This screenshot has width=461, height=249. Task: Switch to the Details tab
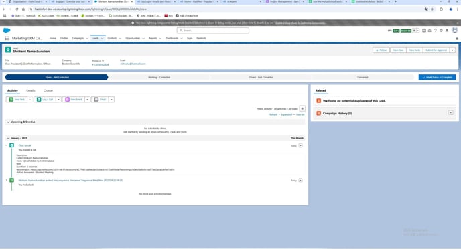pyautogui.click(x=31, y=90)
